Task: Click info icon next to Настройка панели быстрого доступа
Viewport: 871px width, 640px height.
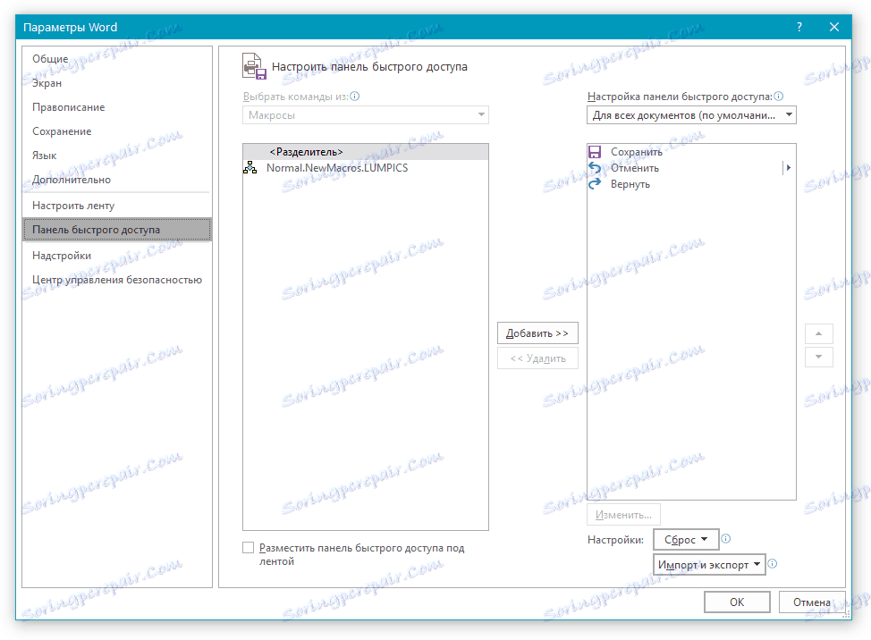Action: (x=779, y=96)
